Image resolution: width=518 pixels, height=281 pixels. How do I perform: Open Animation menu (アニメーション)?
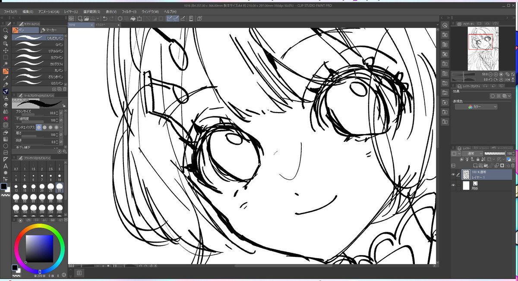49,12
